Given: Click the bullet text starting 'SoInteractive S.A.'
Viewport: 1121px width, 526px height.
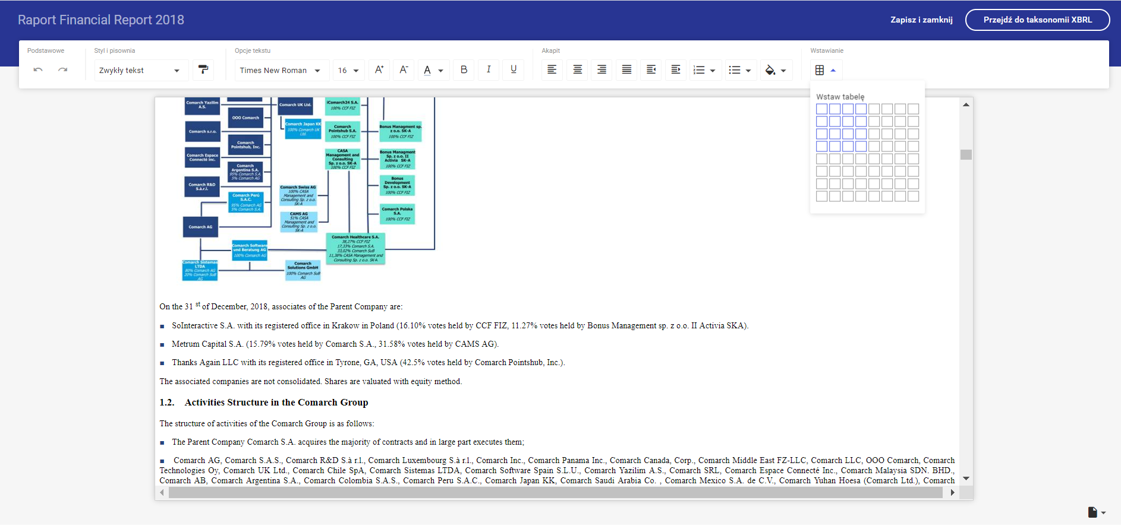Looking at the screenshot, I should point(460,325).
